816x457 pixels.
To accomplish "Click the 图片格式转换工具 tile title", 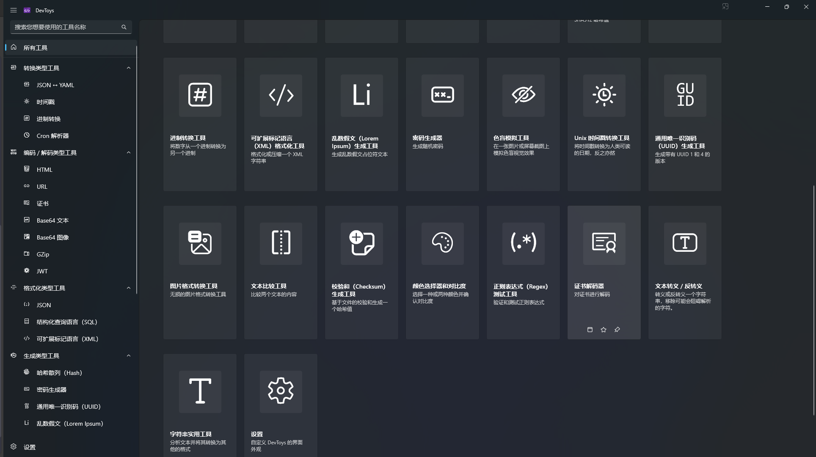I will point(194,286).
